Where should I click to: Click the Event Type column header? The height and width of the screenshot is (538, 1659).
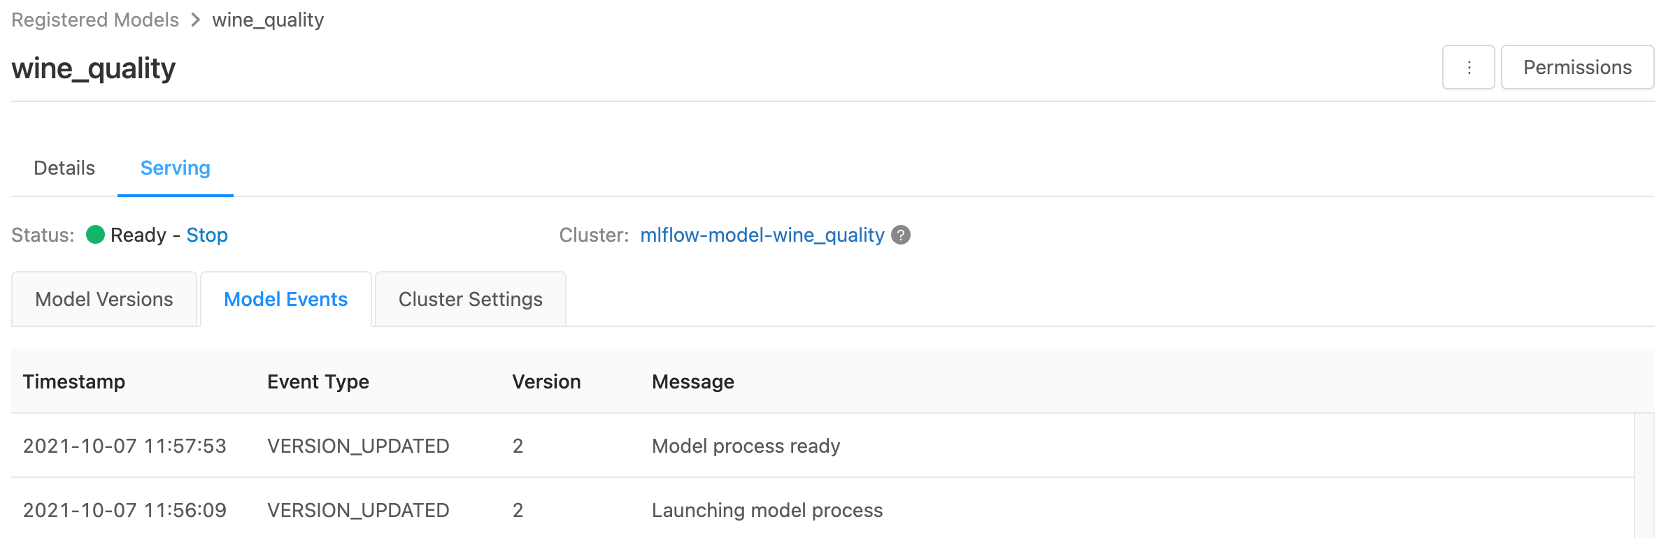pyautogui.click(x=318, y=381)
